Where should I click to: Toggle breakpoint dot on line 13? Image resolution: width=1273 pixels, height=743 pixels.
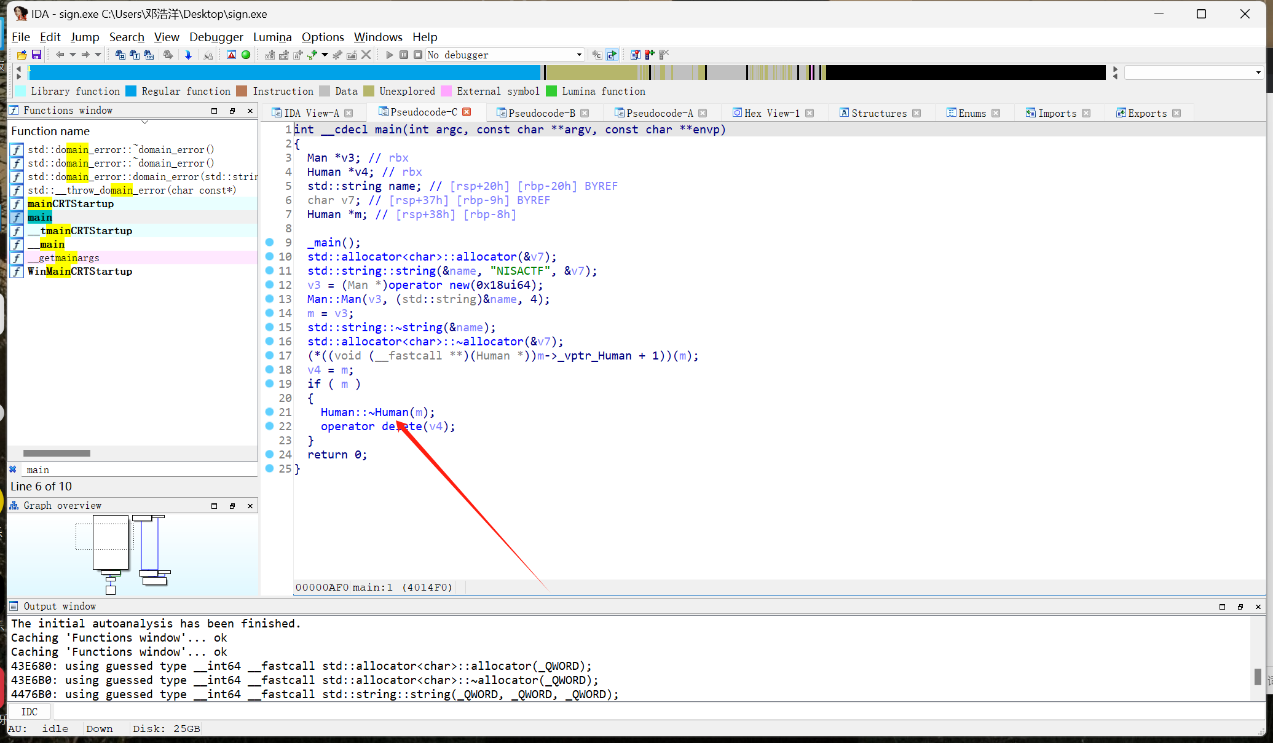(269, 299)
